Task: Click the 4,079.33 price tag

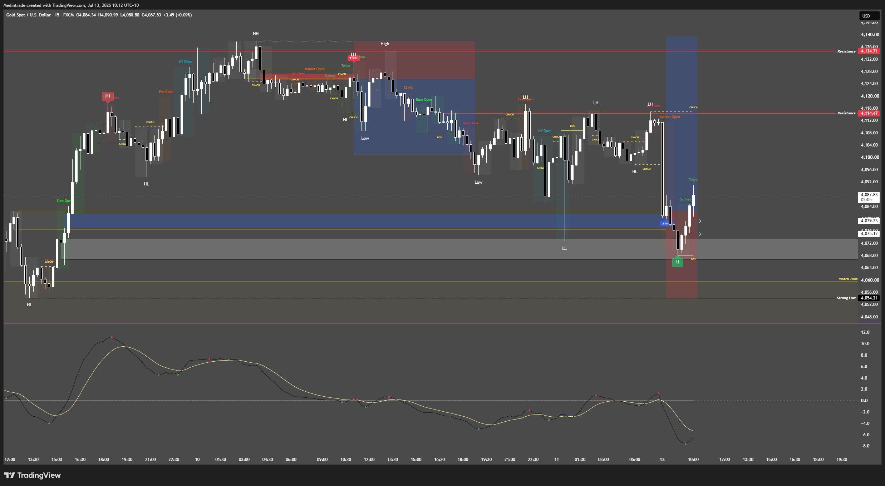Action: [869, 221]
